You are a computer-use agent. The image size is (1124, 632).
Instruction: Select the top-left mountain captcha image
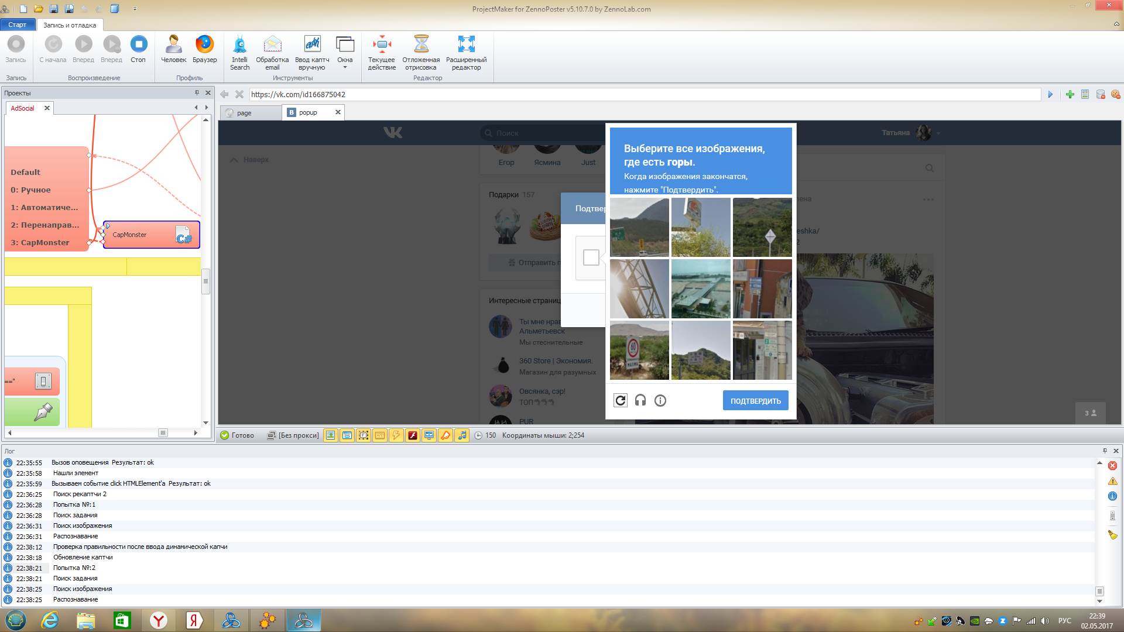click(x=639, y=227)
